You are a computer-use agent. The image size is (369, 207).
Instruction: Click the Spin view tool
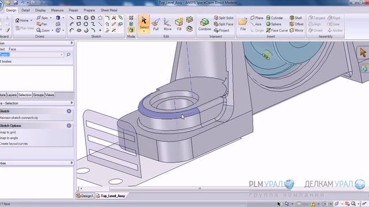pos(42,18)
